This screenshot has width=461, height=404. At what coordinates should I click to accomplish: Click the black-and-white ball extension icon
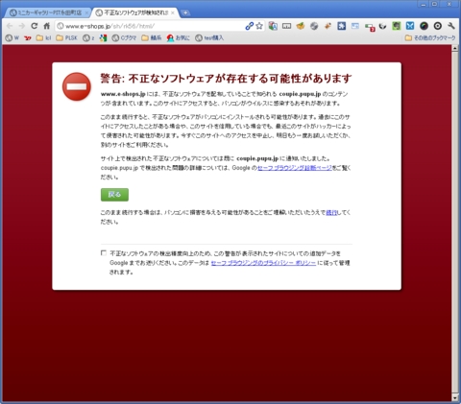[382, 26]
